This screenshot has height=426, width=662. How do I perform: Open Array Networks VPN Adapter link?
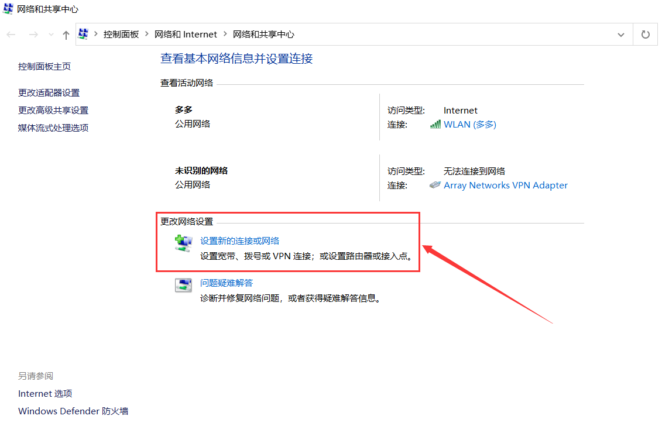[x=505, y=185]
